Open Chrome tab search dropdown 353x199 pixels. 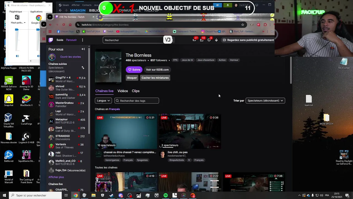(50, 17)
